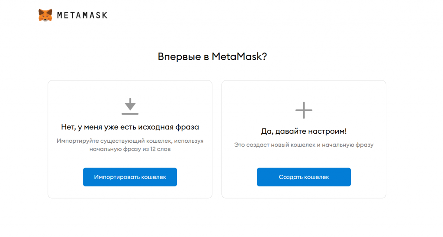Click the Впервые в MetaMask? heading
The image size is (443, 237).
(x=212, y=57)
